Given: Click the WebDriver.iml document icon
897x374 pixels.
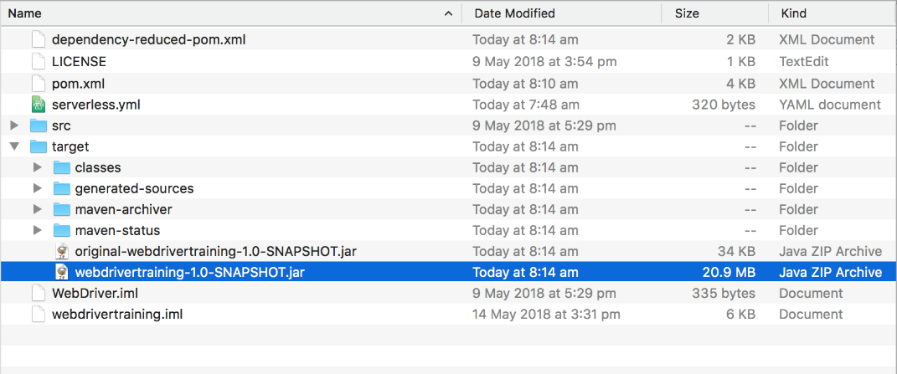Looking at the screenshot, I should pyautogui.click(x=38, y=293).
